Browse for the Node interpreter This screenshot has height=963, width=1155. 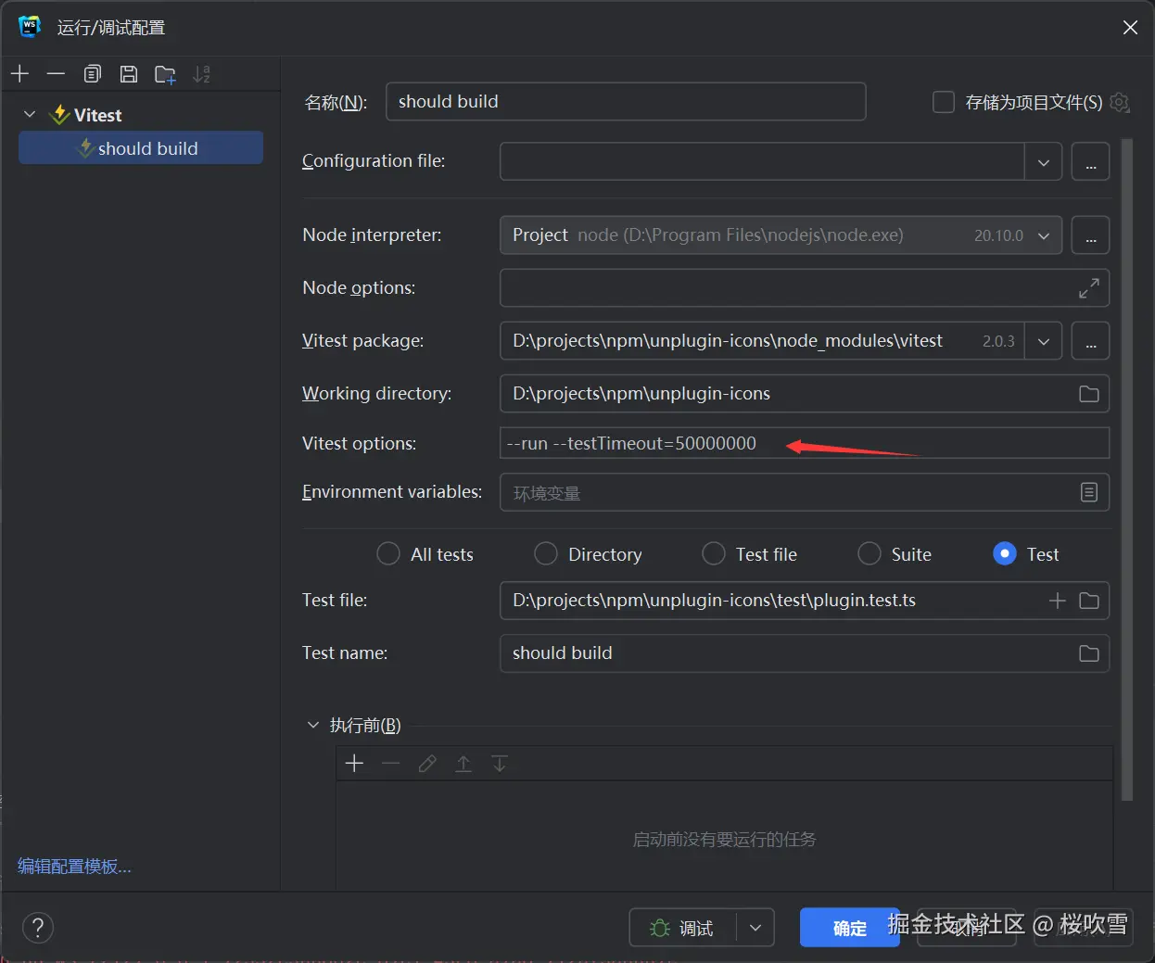click(1090, 235)
